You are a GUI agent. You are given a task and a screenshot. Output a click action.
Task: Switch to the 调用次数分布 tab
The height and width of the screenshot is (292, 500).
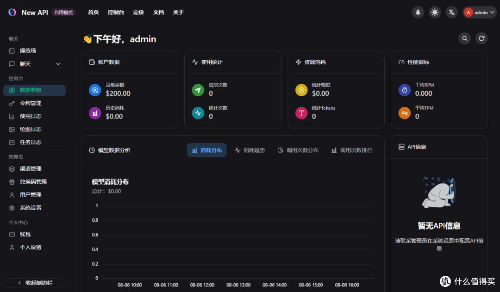click(298, 150)
